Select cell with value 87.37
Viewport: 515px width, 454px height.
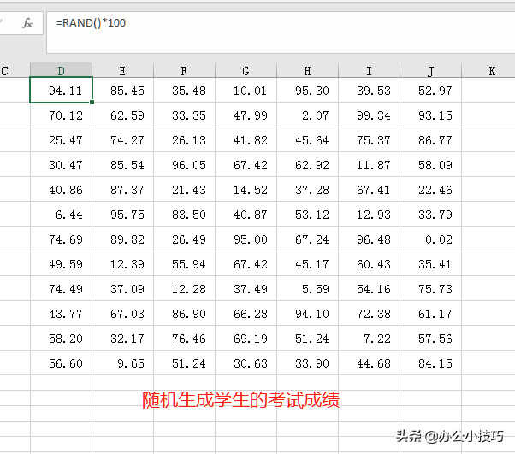click(x=122, y=189)
